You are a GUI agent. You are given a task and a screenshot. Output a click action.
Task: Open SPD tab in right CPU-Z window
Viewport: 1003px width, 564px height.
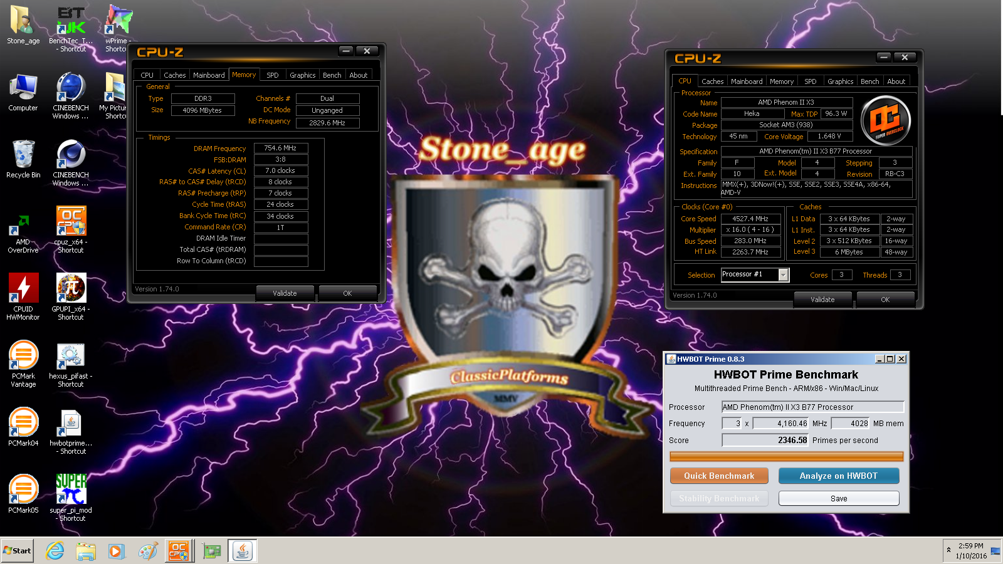(811, 81)
